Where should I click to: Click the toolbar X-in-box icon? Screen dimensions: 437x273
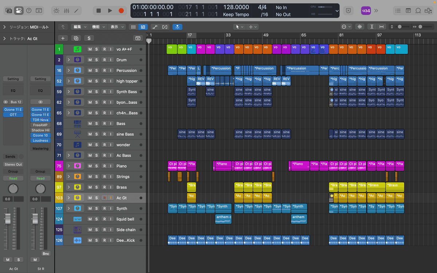(349, 11)
